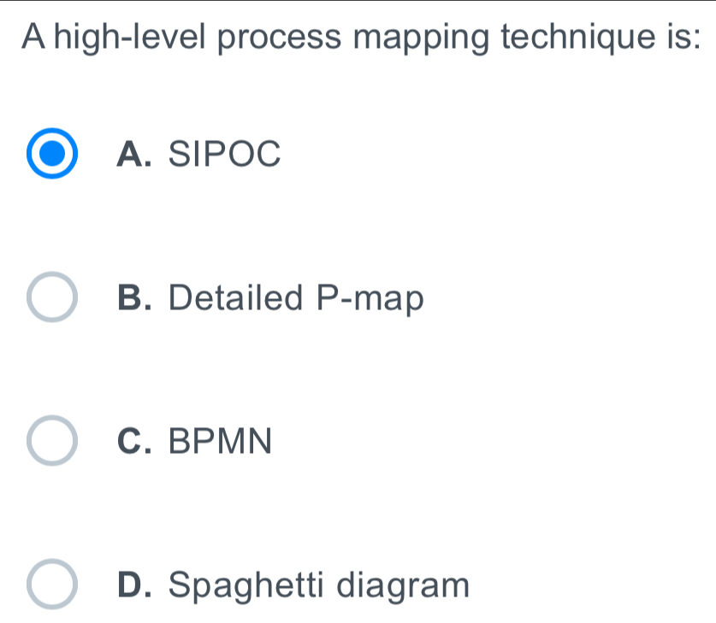Viewport: 716px width, 623px height.
Task: Click the Detailed P-map answer text
Action: (297, 298)
